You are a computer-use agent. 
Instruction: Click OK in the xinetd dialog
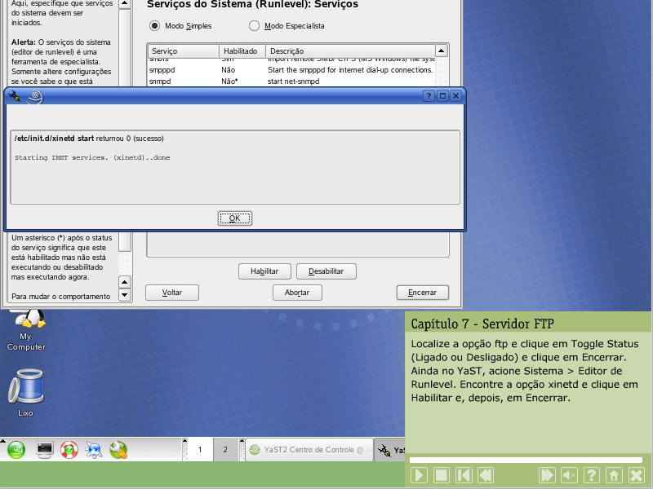[x=234, y=218]
